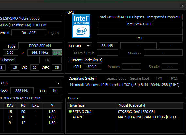This screenshot has width=186, height=135.
Task: Click the 2.00 memory multiplier field
Action: click(10, 52)
